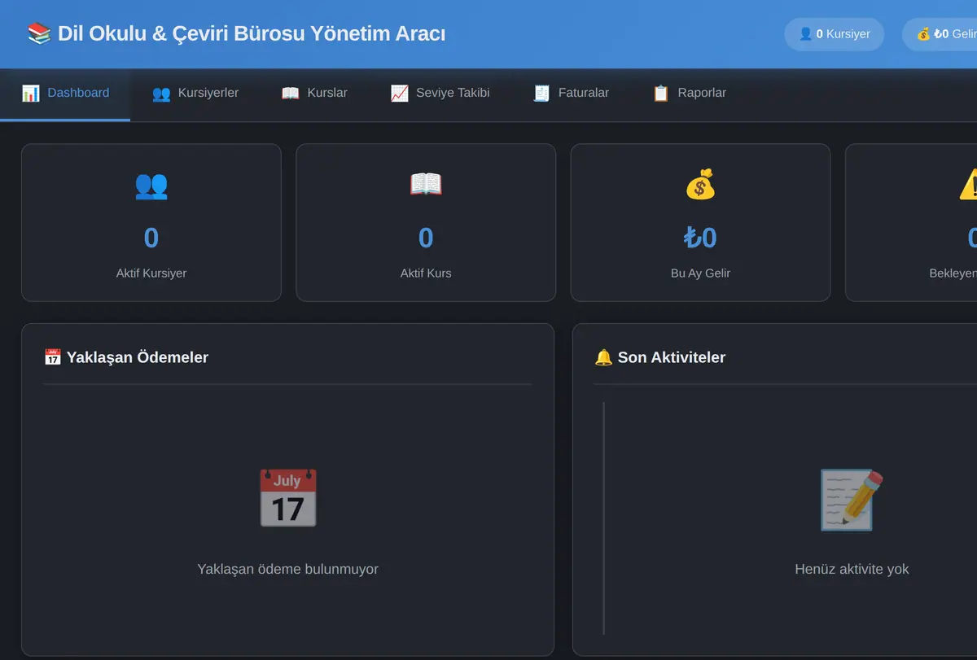This screenshot has width=977, height=660.
Task: Click the clipboard icon on Raporlar tab
Action: click(661, 94)
